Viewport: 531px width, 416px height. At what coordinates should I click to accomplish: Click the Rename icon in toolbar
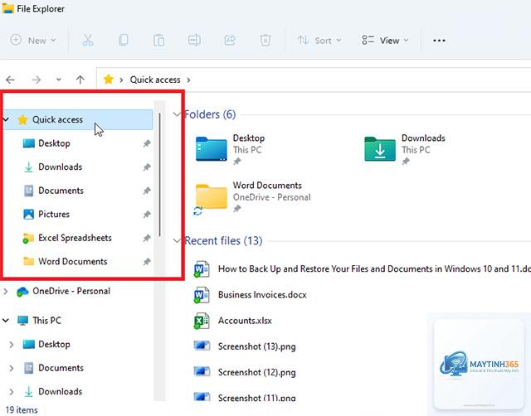pyautogui.click(x=194, y=41)
